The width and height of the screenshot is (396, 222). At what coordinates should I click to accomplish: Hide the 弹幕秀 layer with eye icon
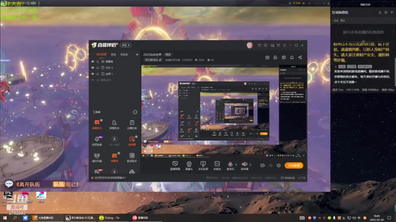pyautogui.click(x=93, y=61)
